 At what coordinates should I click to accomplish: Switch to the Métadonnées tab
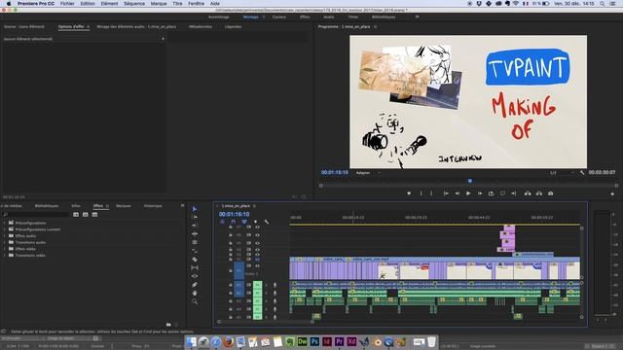coord(201,26)
